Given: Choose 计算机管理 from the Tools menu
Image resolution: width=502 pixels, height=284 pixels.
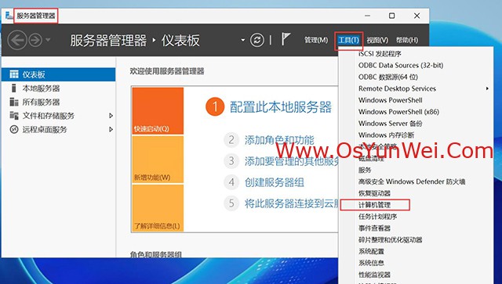Looking at the screenshot, I should pyautogui.click(x=416, y=205).
